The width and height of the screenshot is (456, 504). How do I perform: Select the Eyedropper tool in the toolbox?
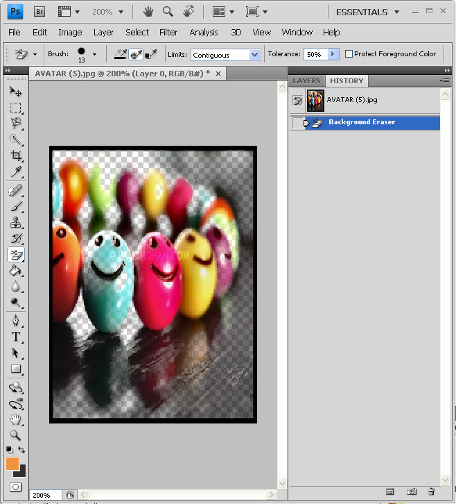(15, 172)
